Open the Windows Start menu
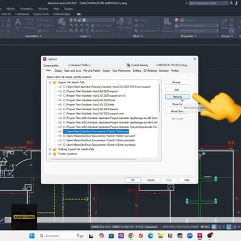 click(x=32, y=236)
